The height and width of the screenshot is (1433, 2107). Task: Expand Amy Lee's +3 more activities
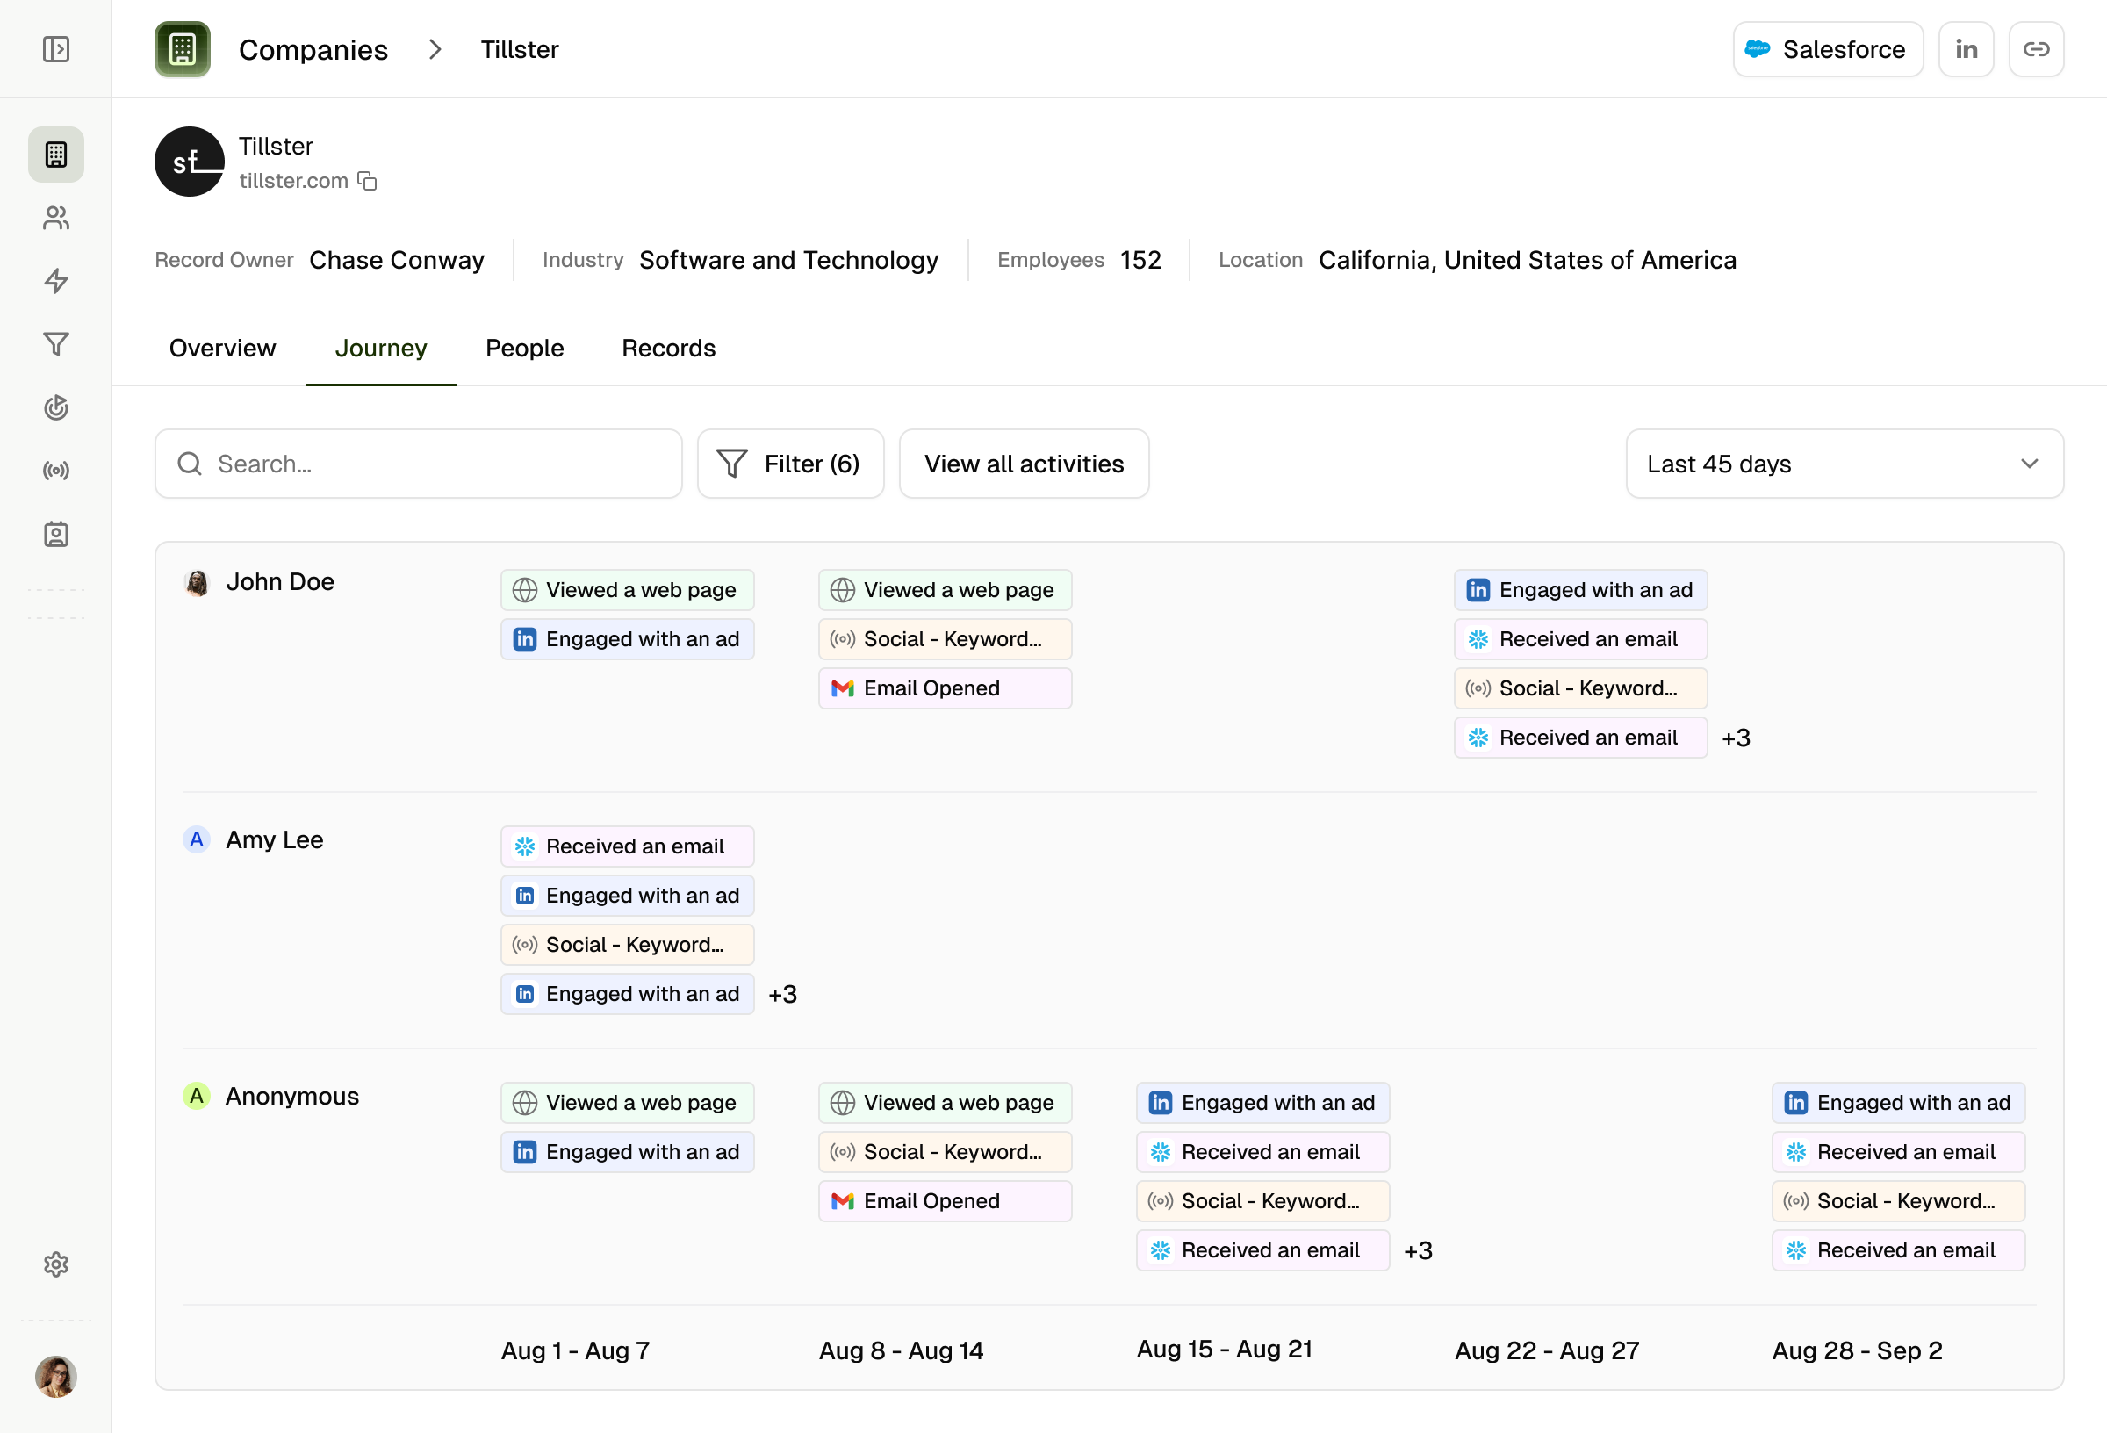(x=782, y=995)
